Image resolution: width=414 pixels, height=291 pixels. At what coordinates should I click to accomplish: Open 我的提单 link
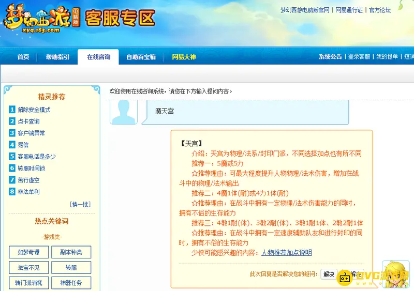[387, 56]
